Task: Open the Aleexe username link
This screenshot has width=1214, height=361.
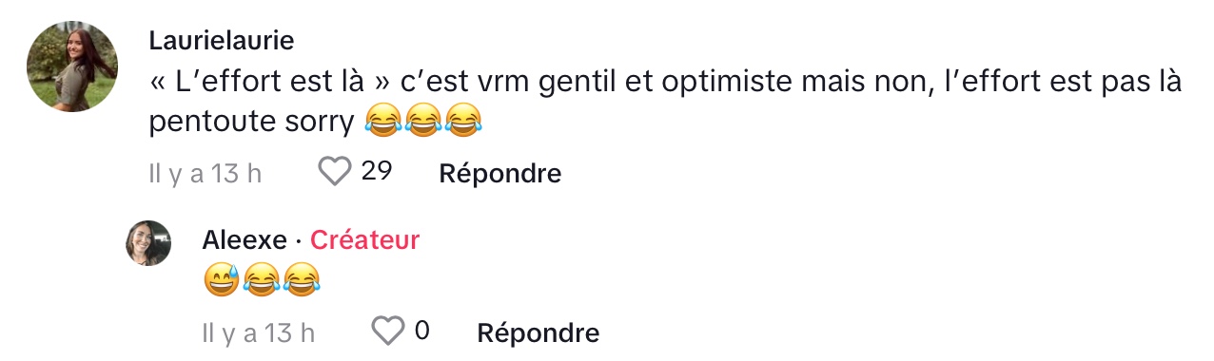Action: [x=245, y=240]
